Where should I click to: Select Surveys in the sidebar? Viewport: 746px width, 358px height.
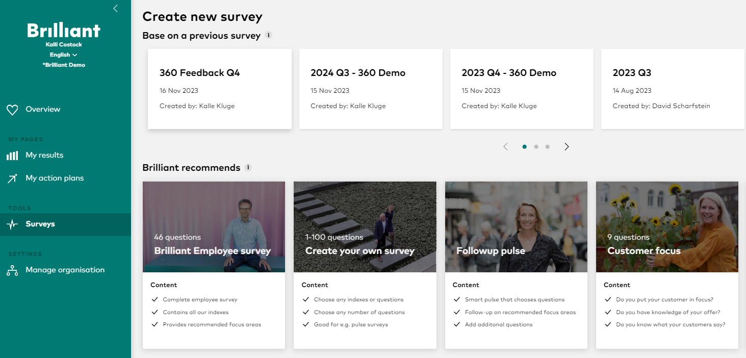pos(65,224)
